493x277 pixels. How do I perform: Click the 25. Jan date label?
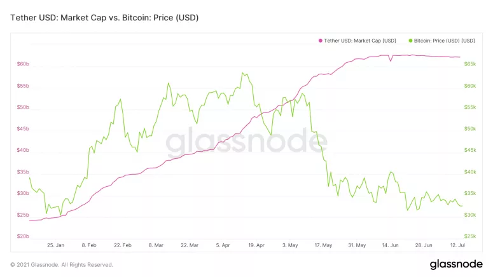[x=55, y=245]
